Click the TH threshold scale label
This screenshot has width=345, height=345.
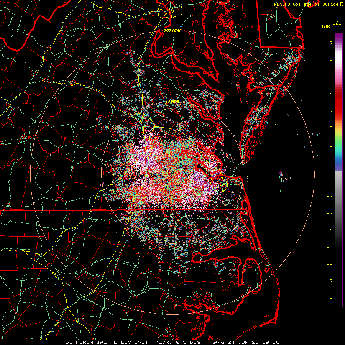329,299
